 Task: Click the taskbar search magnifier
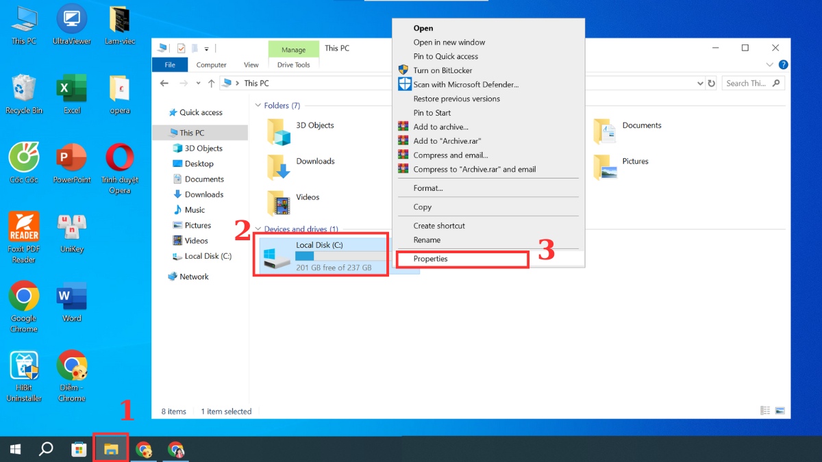pyautogui.click(x=46, y=450)
